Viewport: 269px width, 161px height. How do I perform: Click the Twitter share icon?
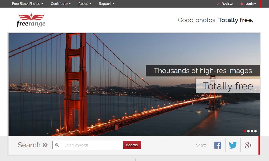click(233, 145)
